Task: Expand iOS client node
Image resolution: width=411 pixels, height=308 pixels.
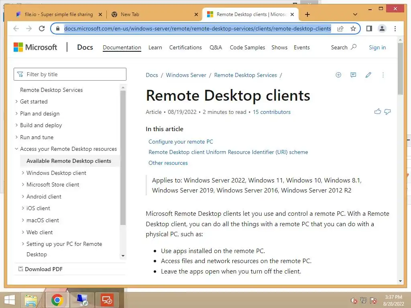Action: pyautogui.click(x=23, y=208)
